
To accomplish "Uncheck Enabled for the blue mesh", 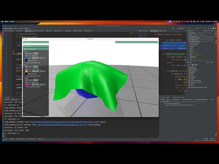I will coord(26,53).
